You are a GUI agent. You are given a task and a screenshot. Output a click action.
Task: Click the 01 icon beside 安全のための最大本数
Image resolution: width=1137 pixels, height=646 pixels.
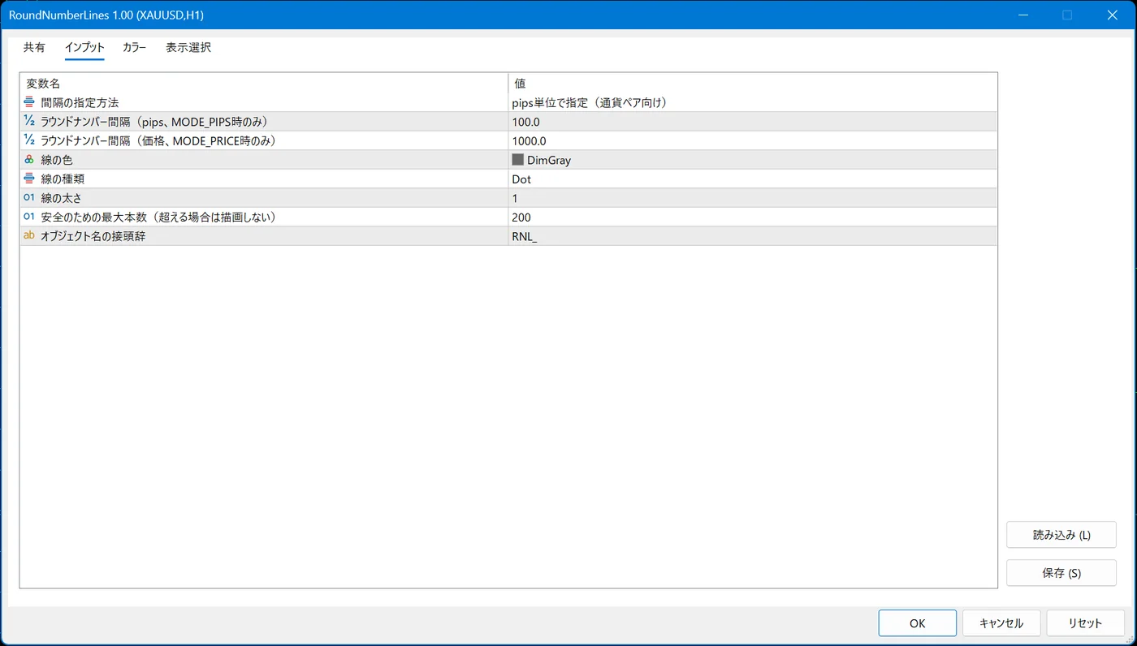(x=29, y=217)
